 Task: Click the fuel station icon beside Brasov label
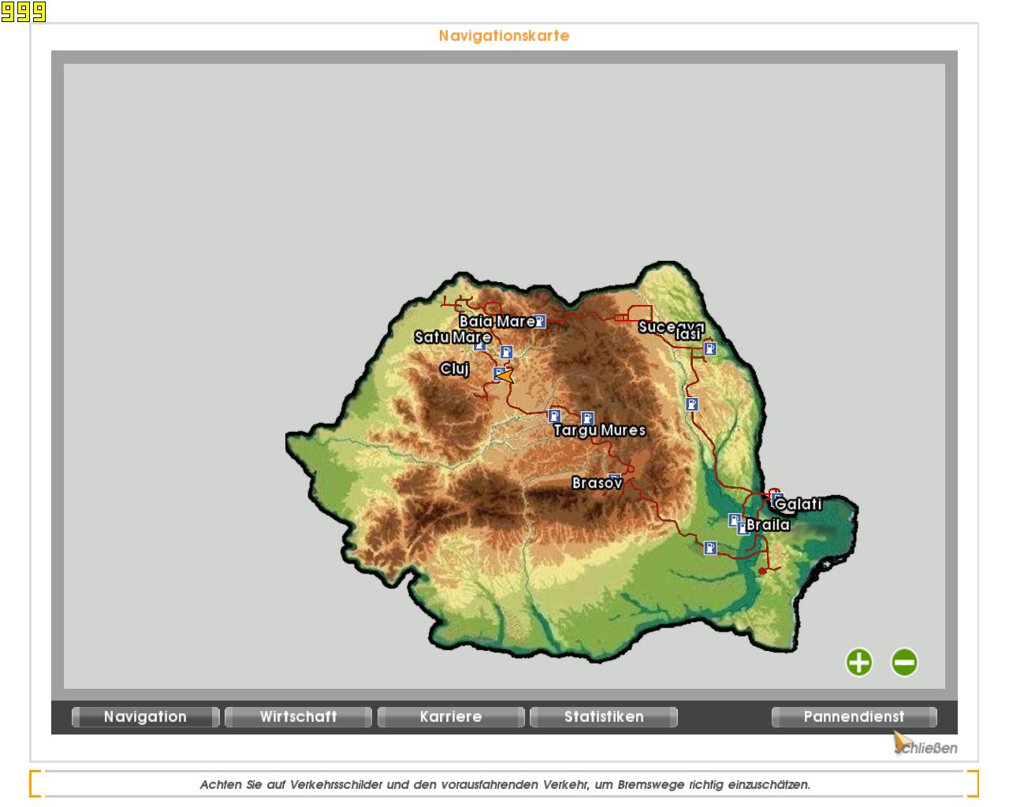point(614,478)
